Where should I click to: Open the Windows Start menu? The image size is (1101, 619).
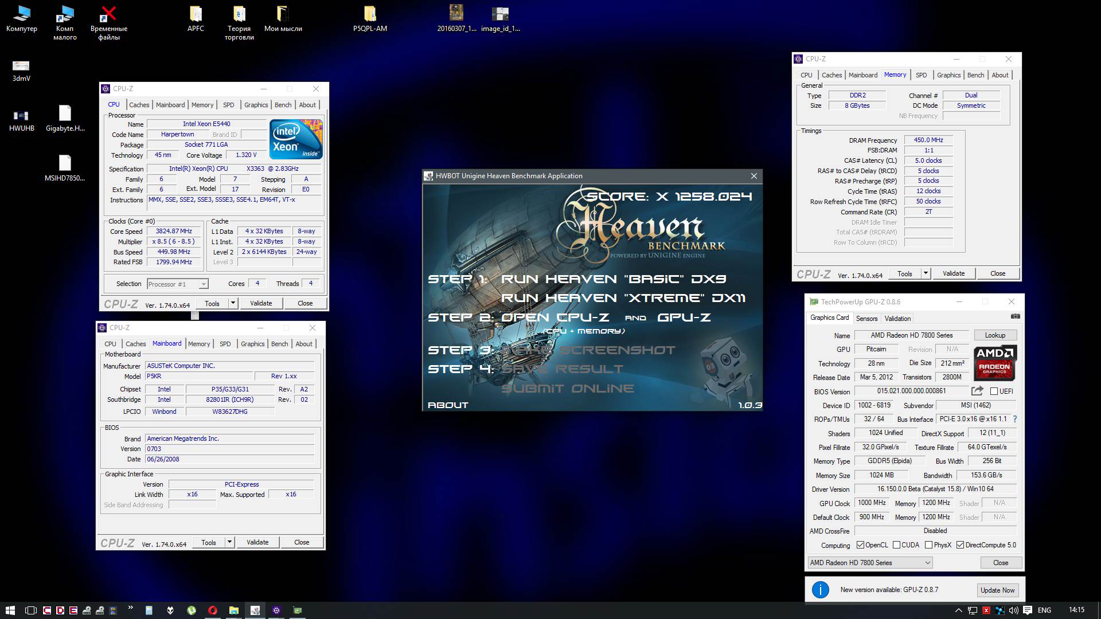click(10, 610)
